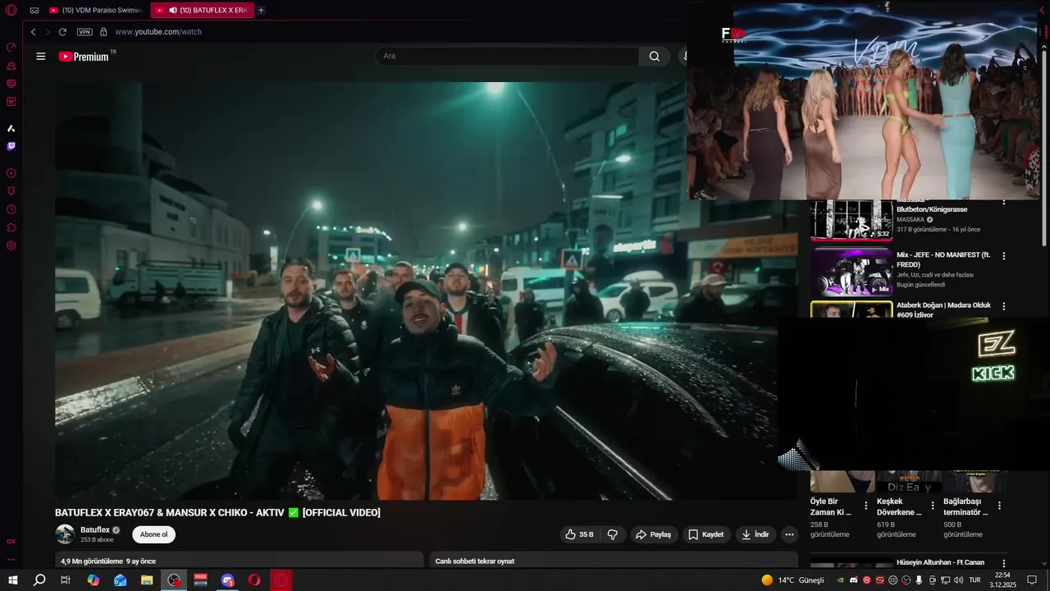Open OBS Studio taskbar icon
1050x591 pixels.
tap(174, 580)
